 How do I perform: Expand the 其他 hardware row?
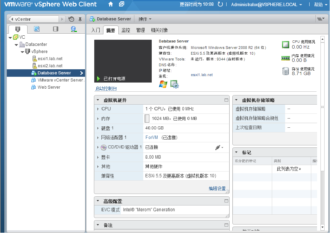[98, 167]
